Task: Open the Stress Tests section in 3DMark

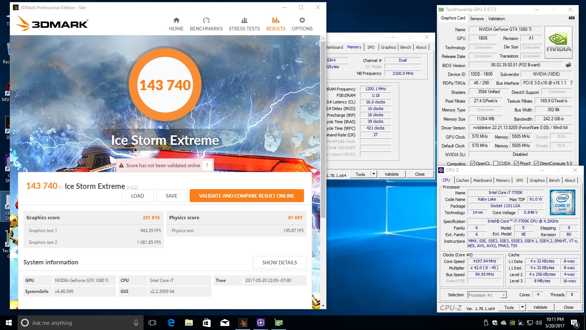Action: 244,24
